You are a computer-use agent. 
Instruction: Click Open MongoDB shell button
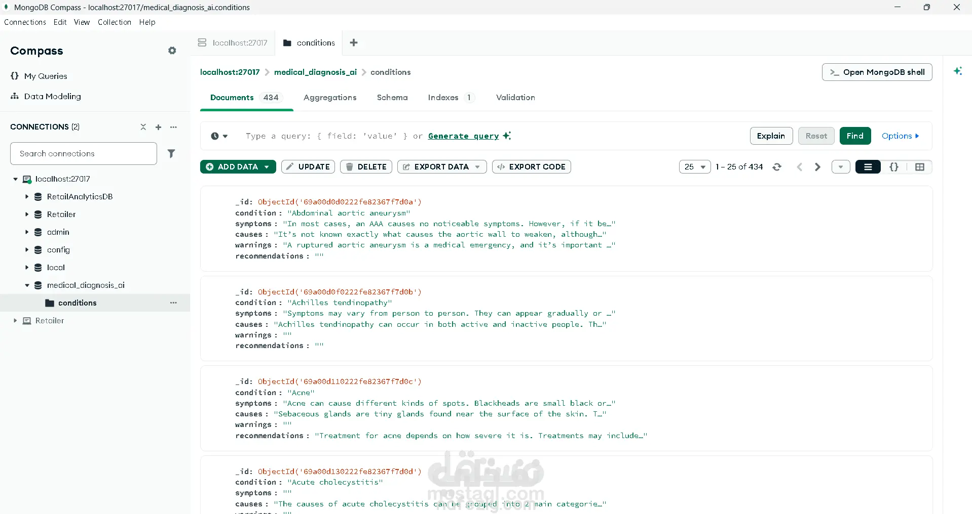point(877,72)
